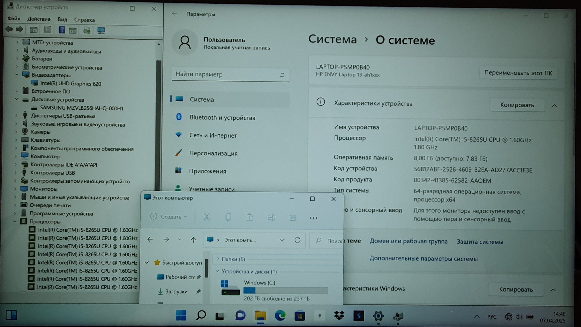The width and height of the screenshot is (581, 327).
Task: Collapse Характеристики устройства section chevron
Action: coord(554,106)
